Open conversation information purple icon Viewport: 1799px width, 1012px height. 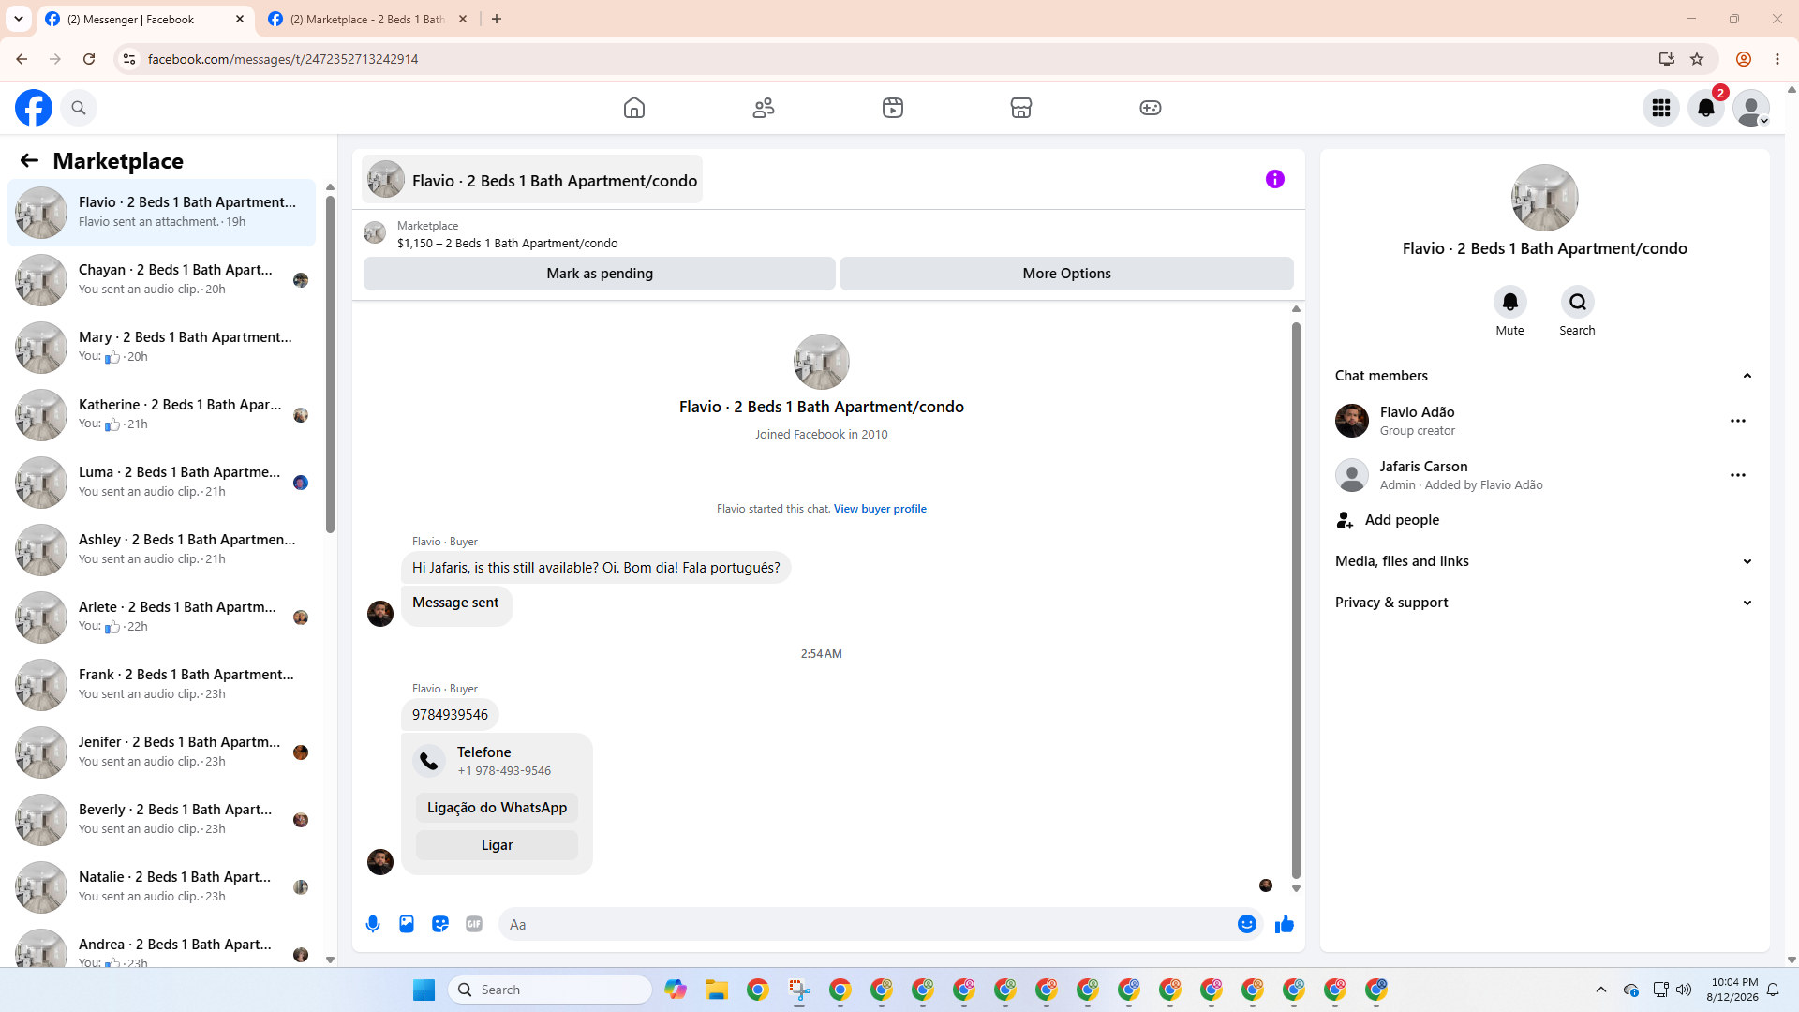[1275, 179]
